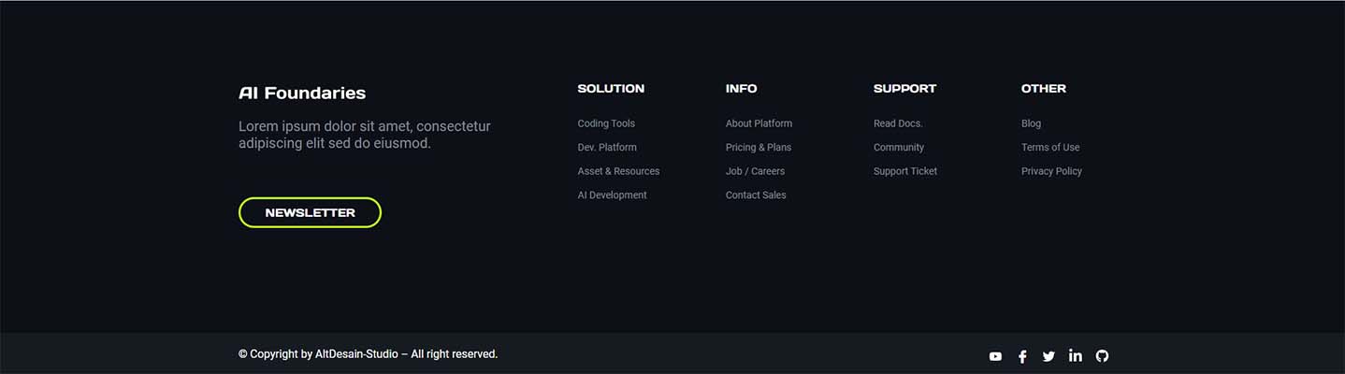Open Terms of Use link
Image resolution: width=1345 pixels, height=374 pixels.
1050,147
